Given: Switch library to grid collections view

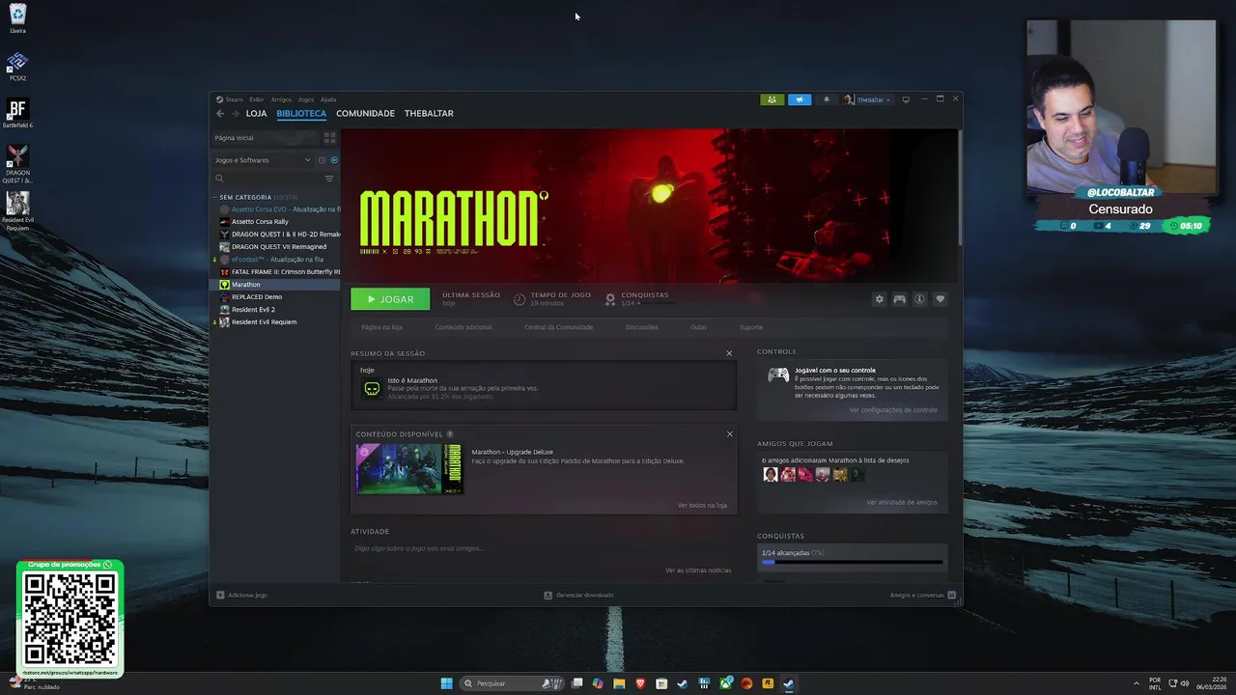Looking at the screenshot, I should click(329, 138).
